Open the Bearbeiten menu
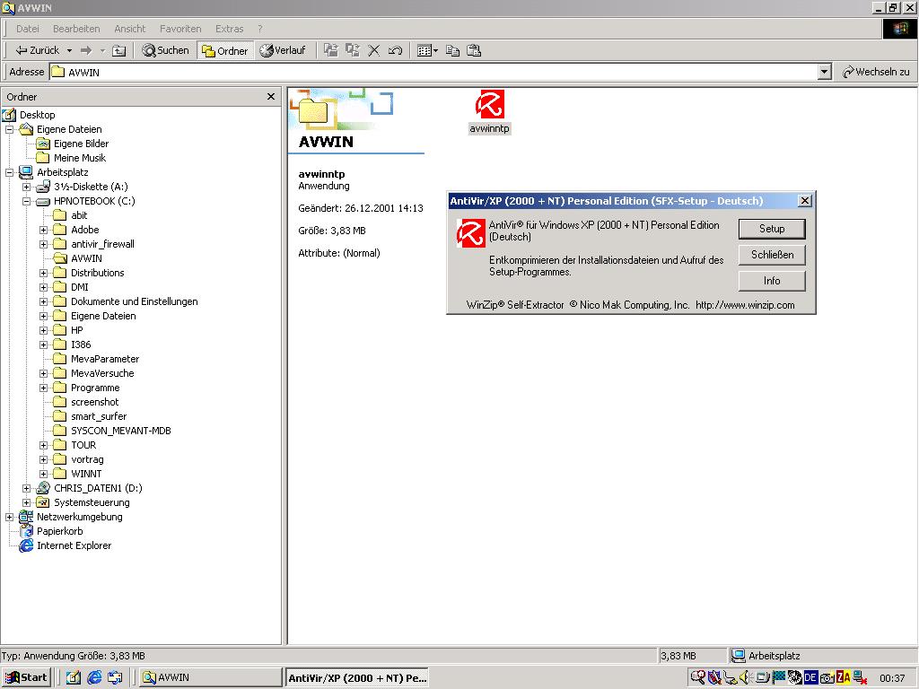 pyautogui.click(x=76, y=29)
